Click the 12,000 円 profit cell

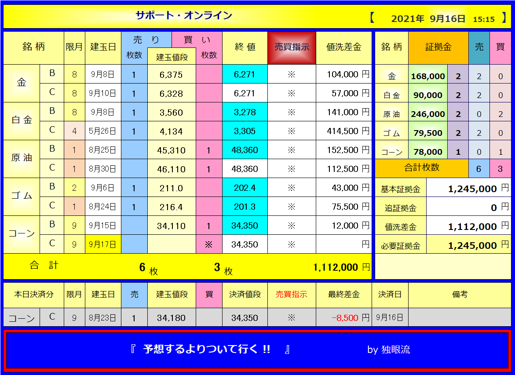[x=343, y=226]
